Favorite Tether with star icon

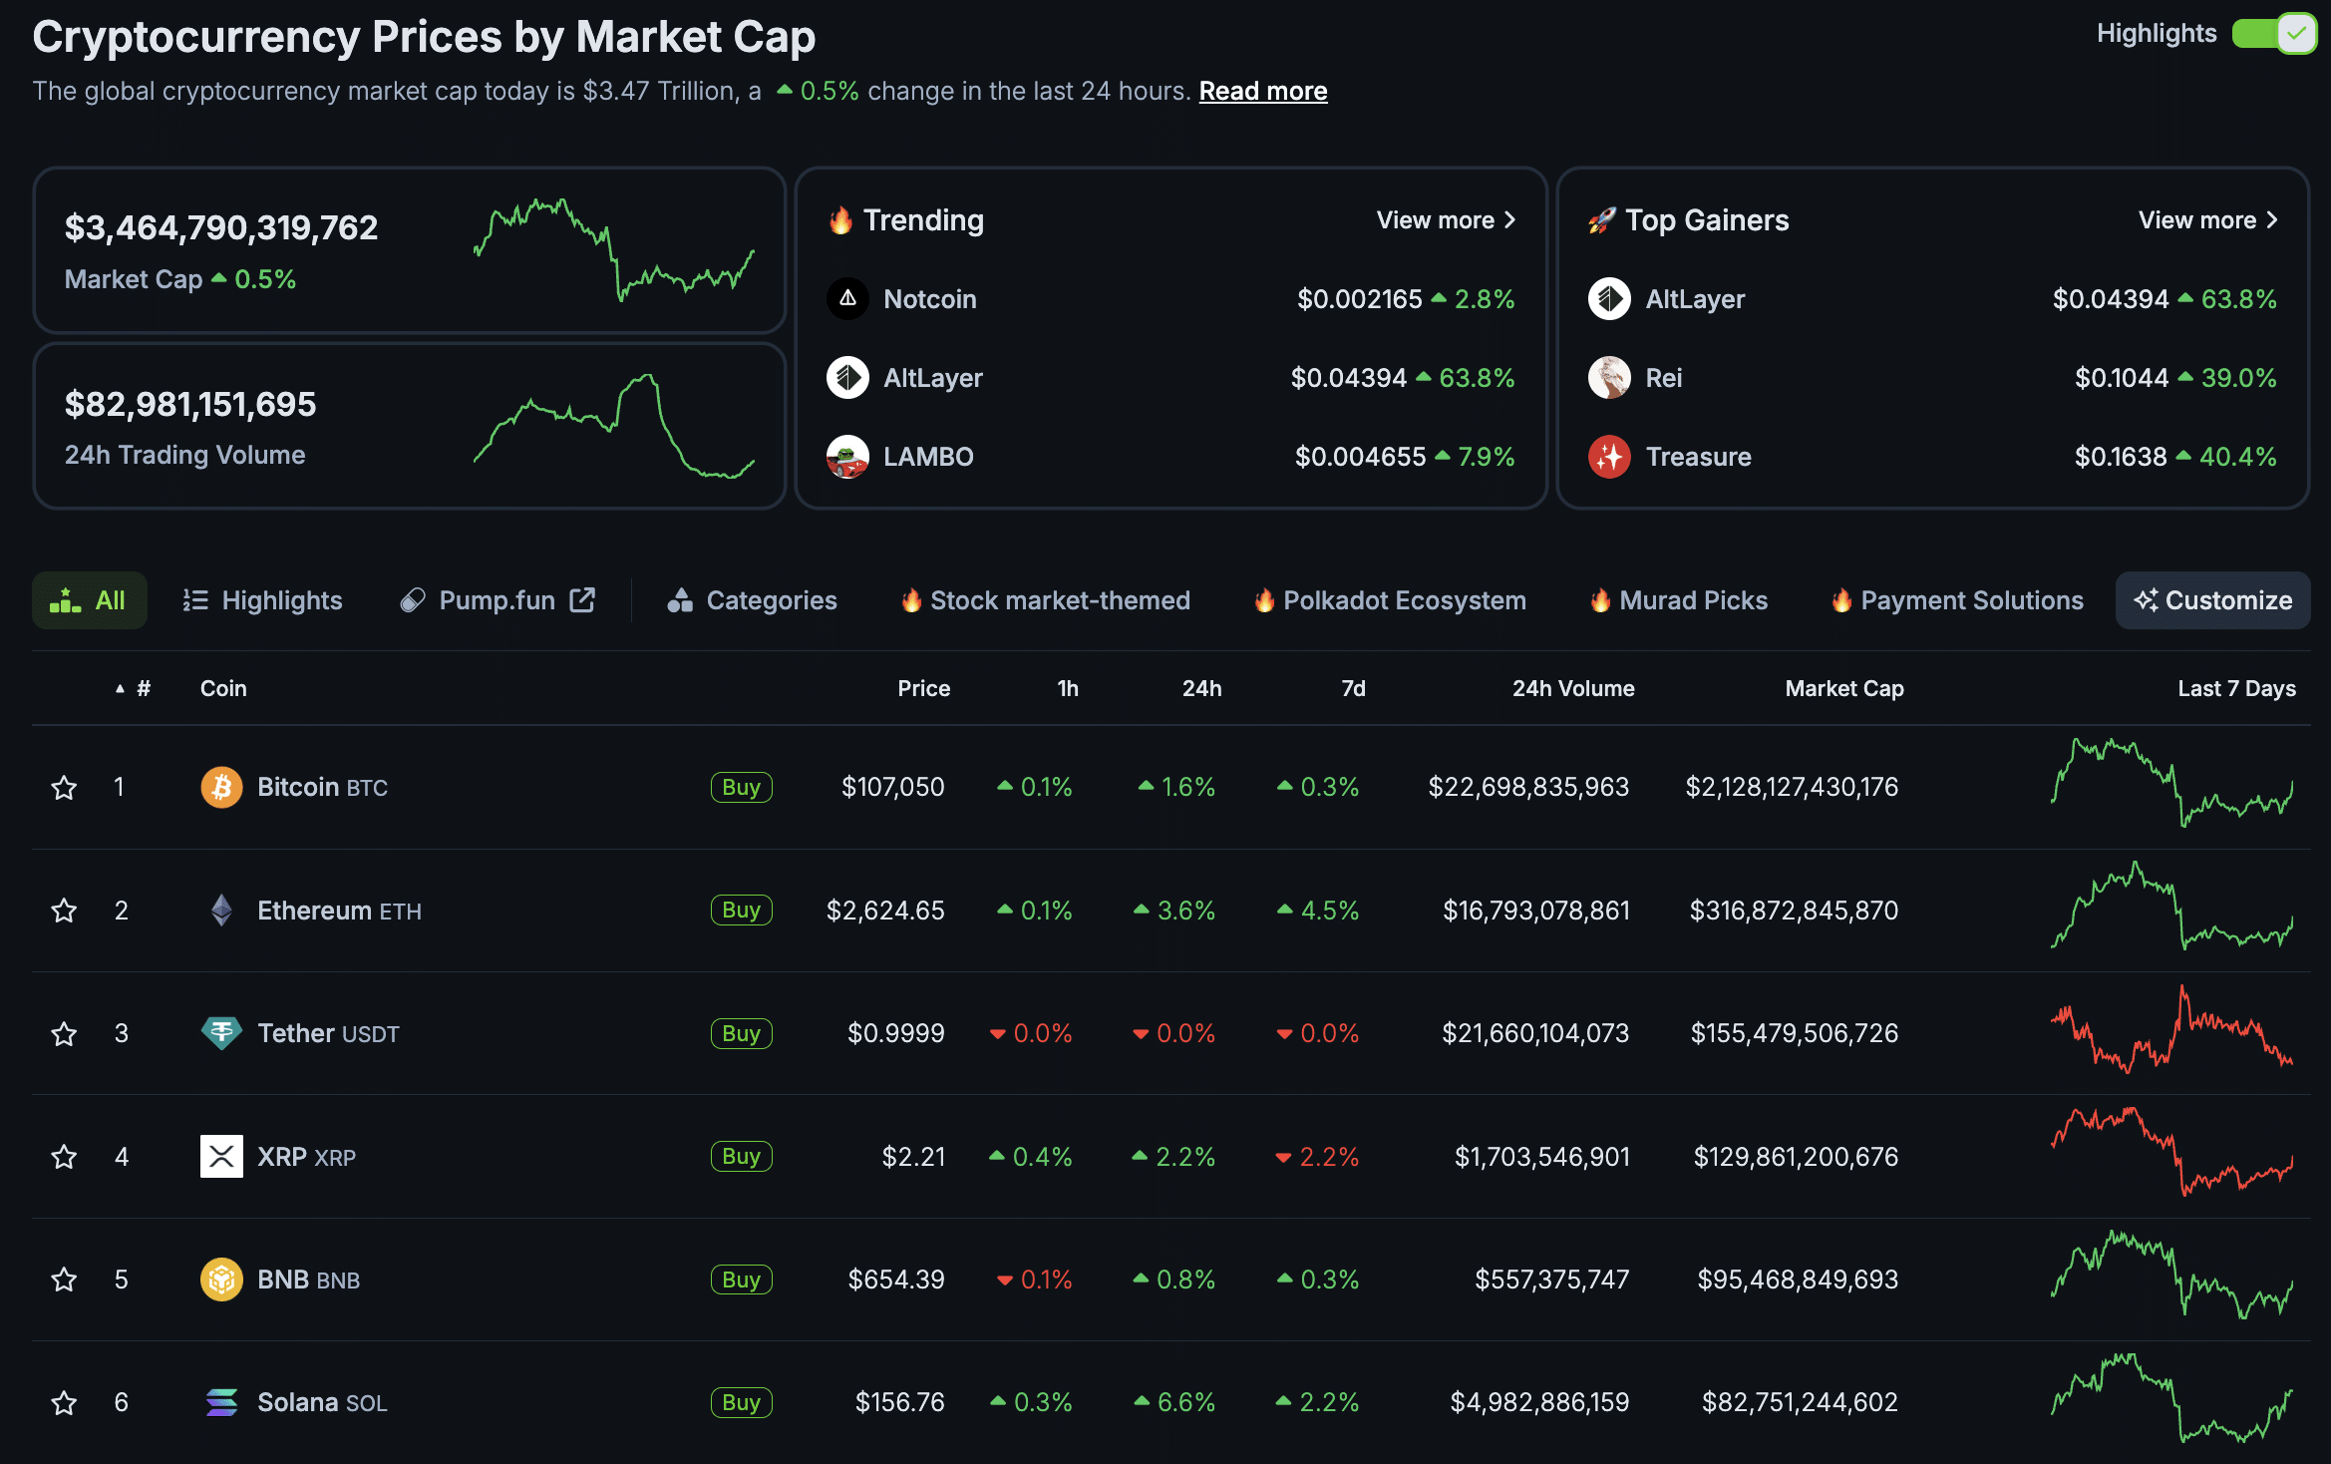click(64, 1034)
